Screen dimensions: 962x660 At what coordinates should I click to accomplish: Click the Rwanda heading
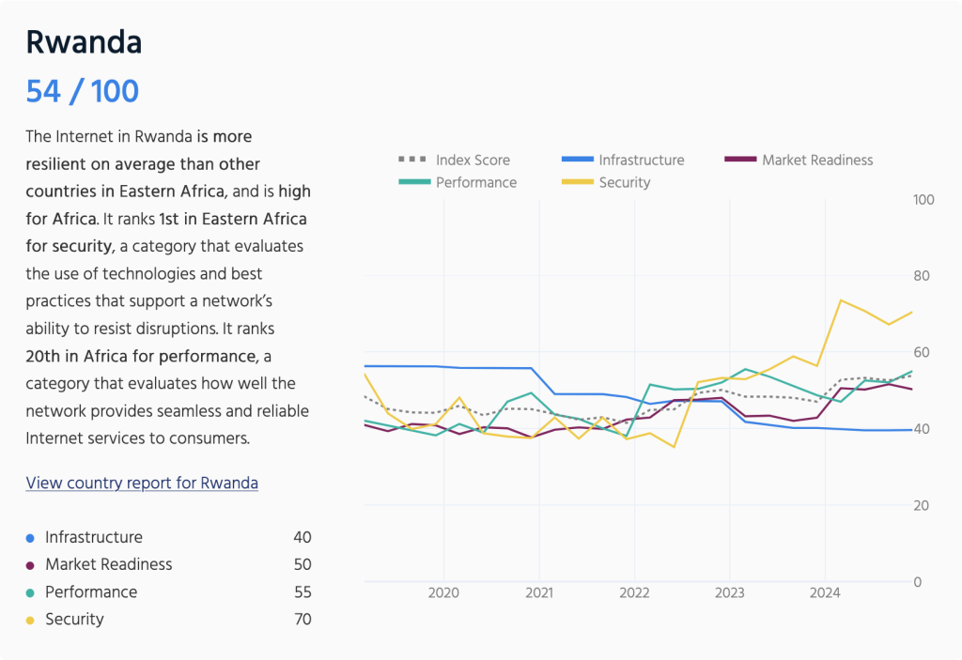(x=84, y=42)
